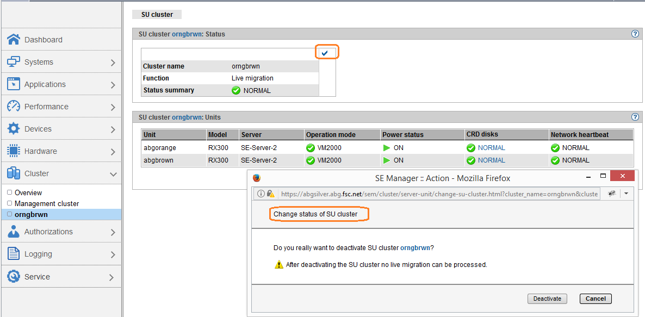Open help for SU cluster Status
Viewport: 645px width, 317px height.
tap(635, 34)
